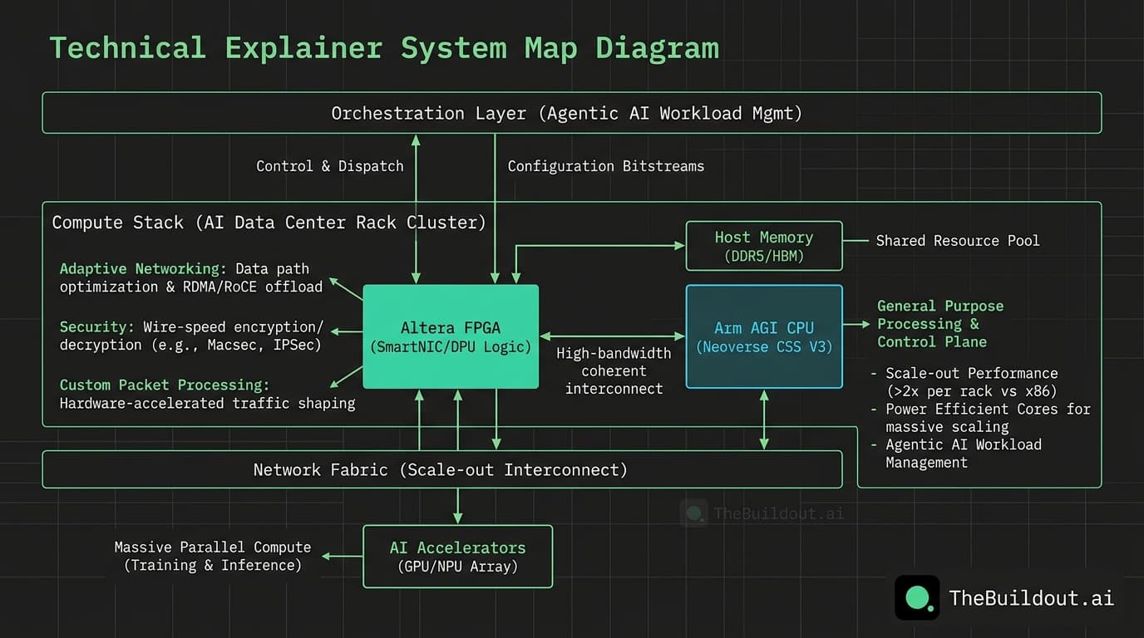
Task: Open the Control & Dispatch label
Action: point(329,166)
